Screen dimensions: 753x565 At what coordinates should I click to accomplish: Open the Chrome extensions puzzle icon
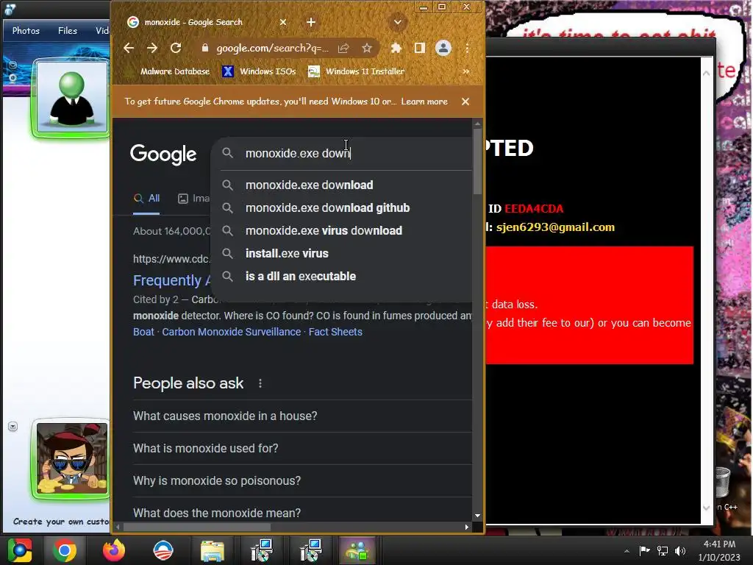point(396,48)
